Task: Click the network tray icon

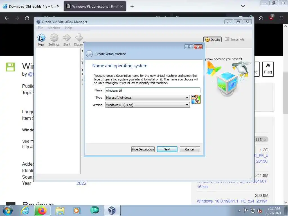Action: pyautogui.click(x=253, y=211)
